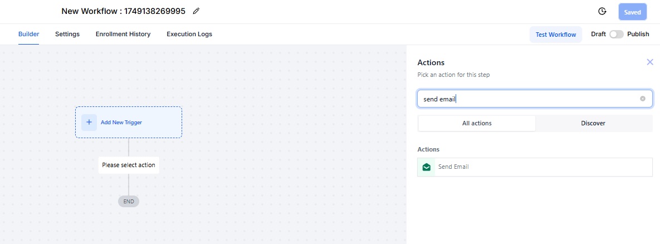Select the Builder tab
The width and height of the screenshot is (660, 244).
[28, 34]
